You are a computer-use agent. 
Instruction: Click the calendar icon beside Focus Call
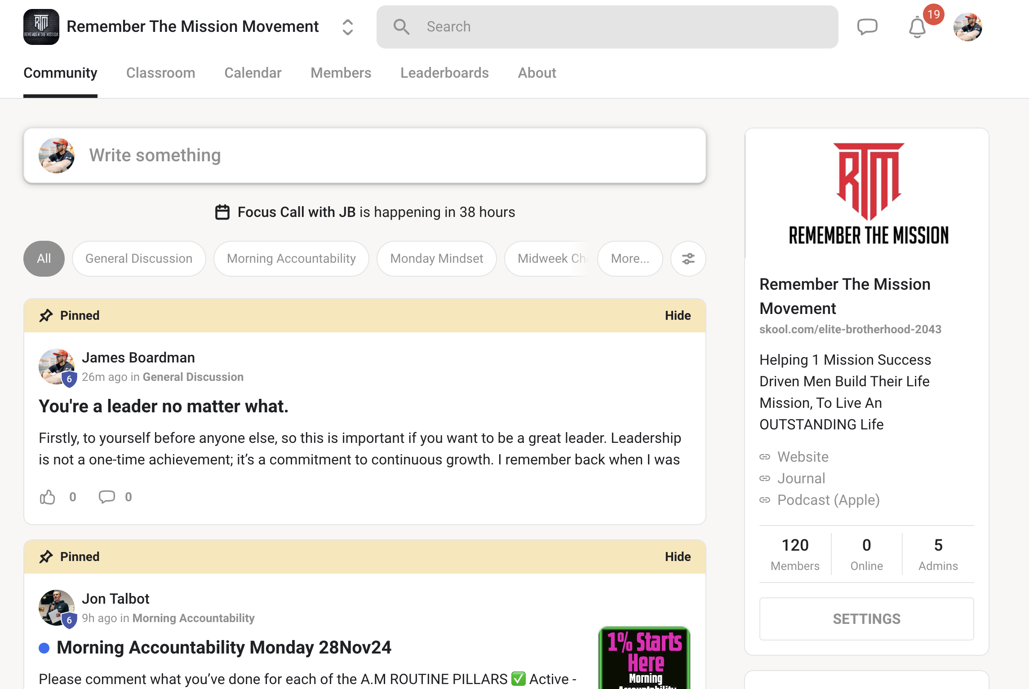point(222,212)
